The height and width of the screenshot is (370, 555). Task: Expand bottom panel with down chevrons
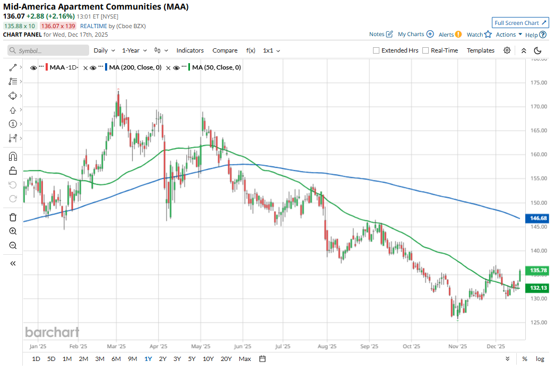coord(507,359)
